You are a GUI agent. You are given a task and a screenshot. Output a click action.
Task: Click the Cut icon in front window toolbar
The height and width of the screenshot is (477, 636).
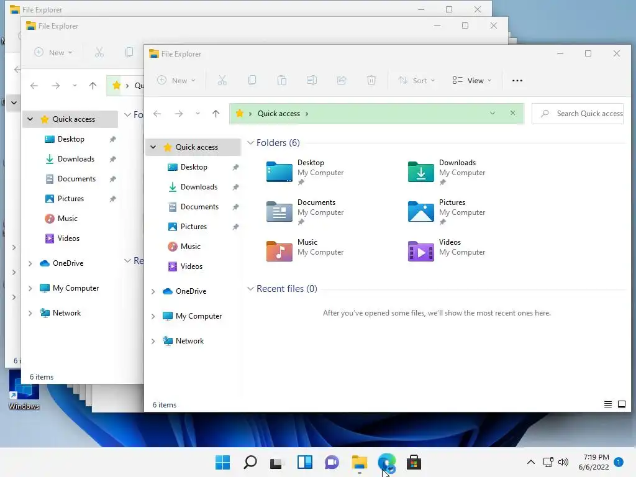[222, 80]
